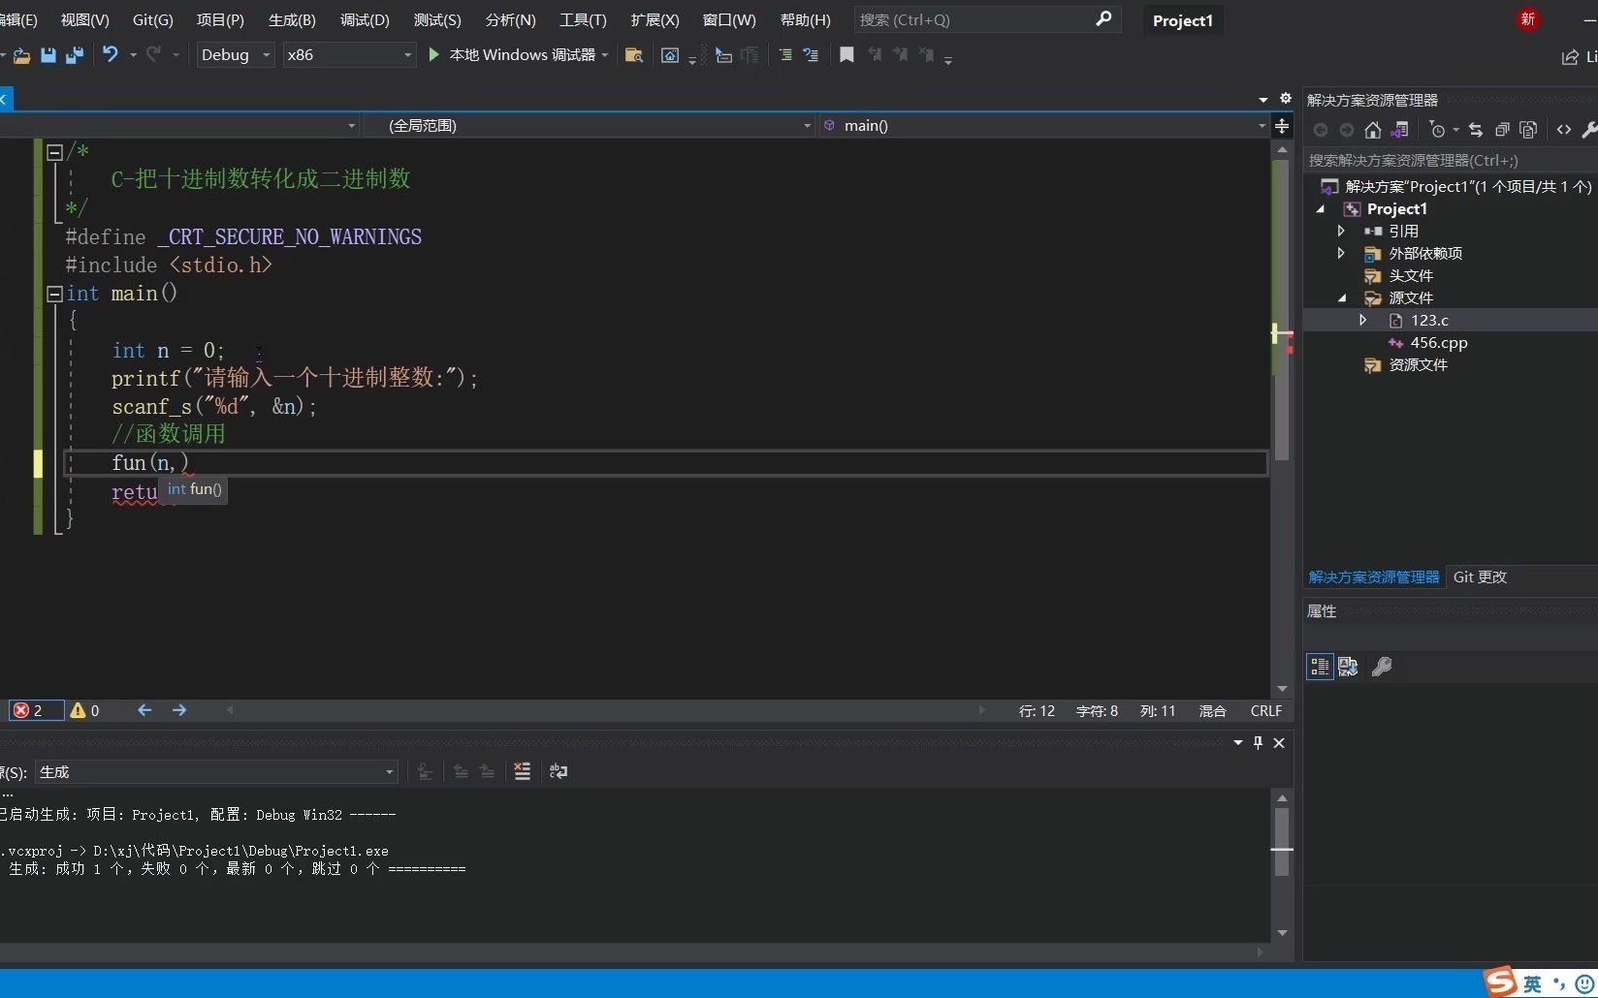
Task: Expand the 外部依赖项 node
Action: click(x=1341, y=253)
